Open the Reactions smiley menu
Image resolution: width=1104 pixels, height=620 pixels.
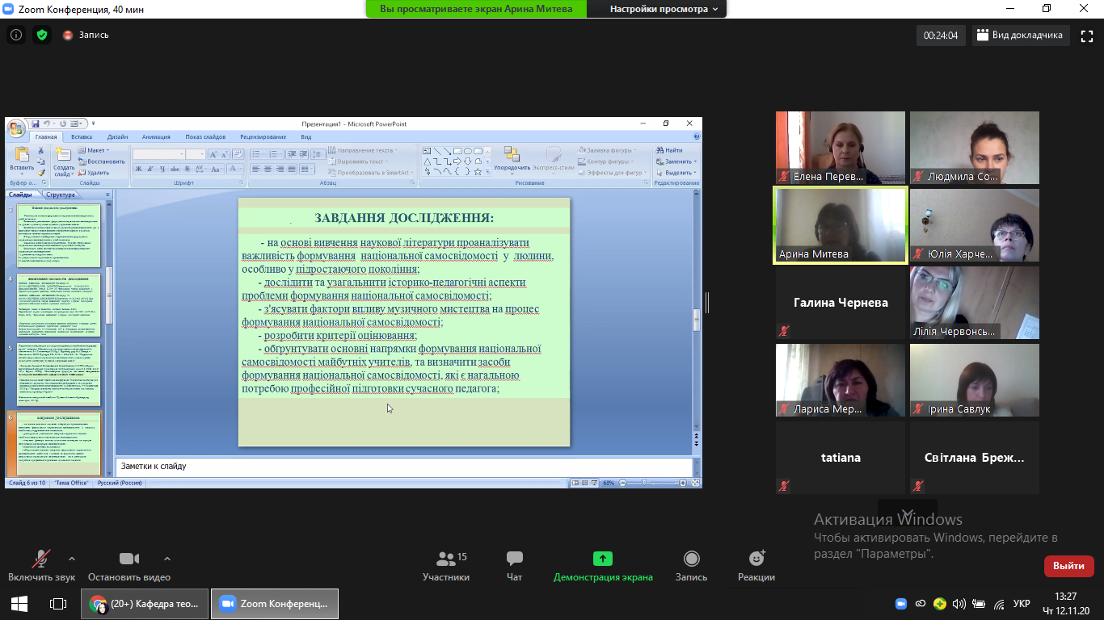point(756,566)
